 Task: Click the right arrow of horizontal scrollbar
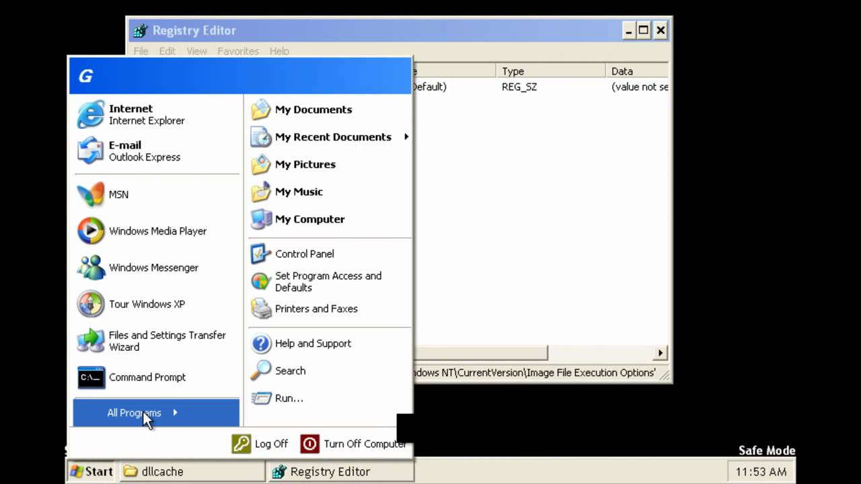pos(660,353)
